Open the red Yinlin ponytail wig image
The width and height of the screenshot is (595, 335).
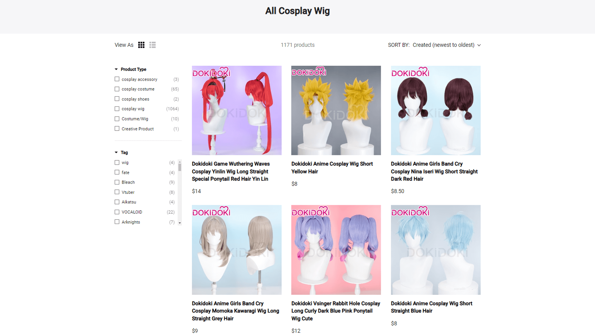point(236,110)
